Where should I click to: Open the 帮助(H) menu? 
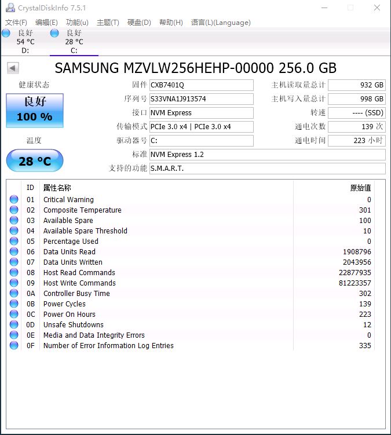(171, 23)
